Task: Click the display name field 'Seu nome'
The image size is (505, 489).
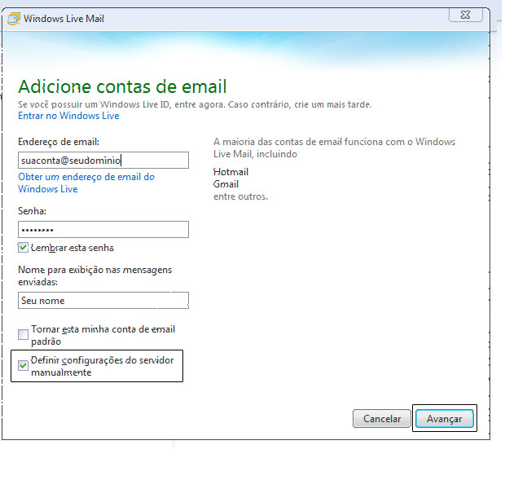Action: (103, 301)
